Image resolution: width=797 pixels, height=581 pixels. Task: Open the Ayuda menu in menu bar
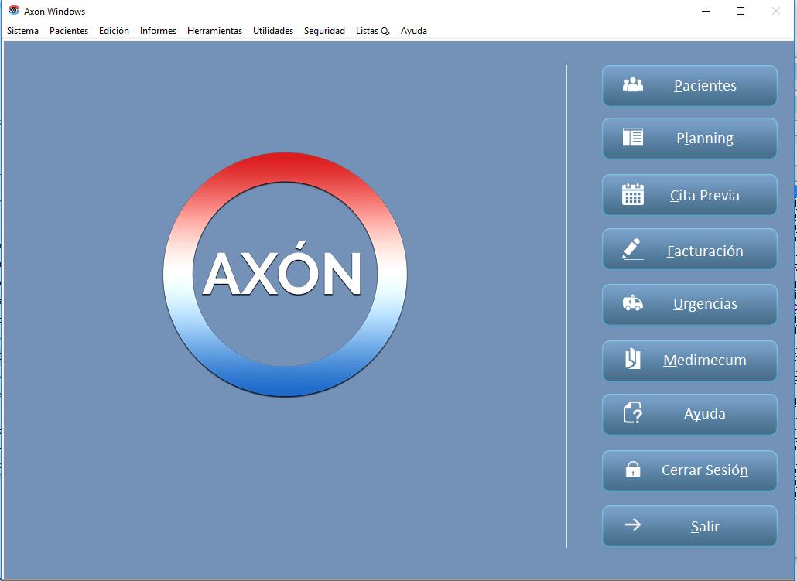(413, 31)
